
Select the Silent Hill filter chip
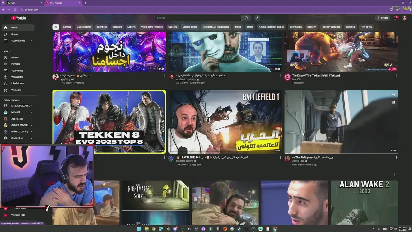click(102, 27)
